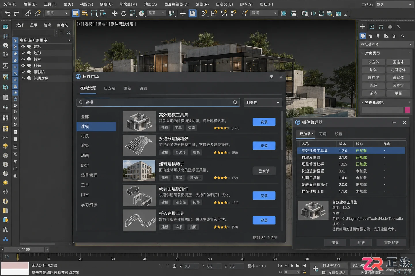Install 硬表面建模插件 plugin
Viewport: 415px width, 276px height.
click(x=264, y=195)
